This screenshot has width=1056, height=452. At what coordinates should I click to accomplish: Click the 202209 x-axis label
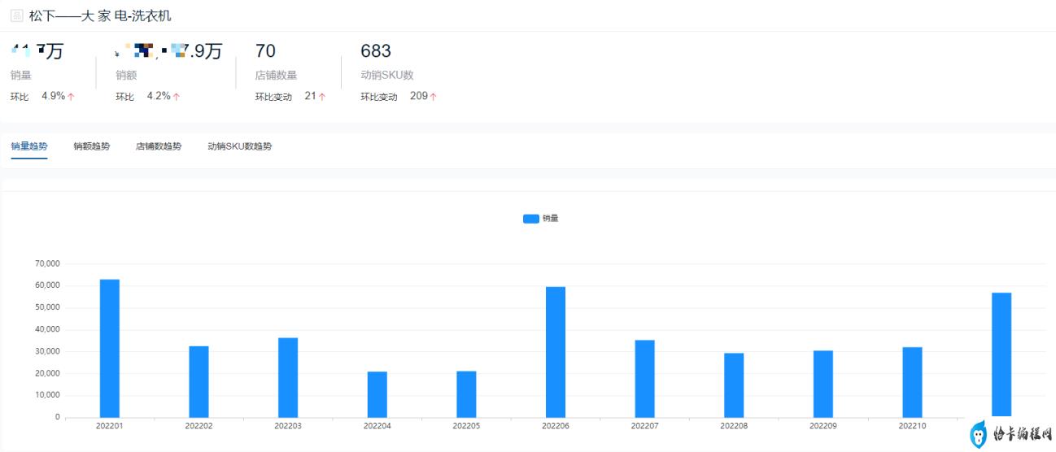pos(823,426)
